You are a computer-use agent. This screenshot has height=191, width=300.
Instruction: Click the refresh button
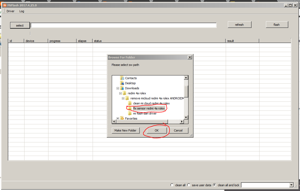click(x=239, y=25)
